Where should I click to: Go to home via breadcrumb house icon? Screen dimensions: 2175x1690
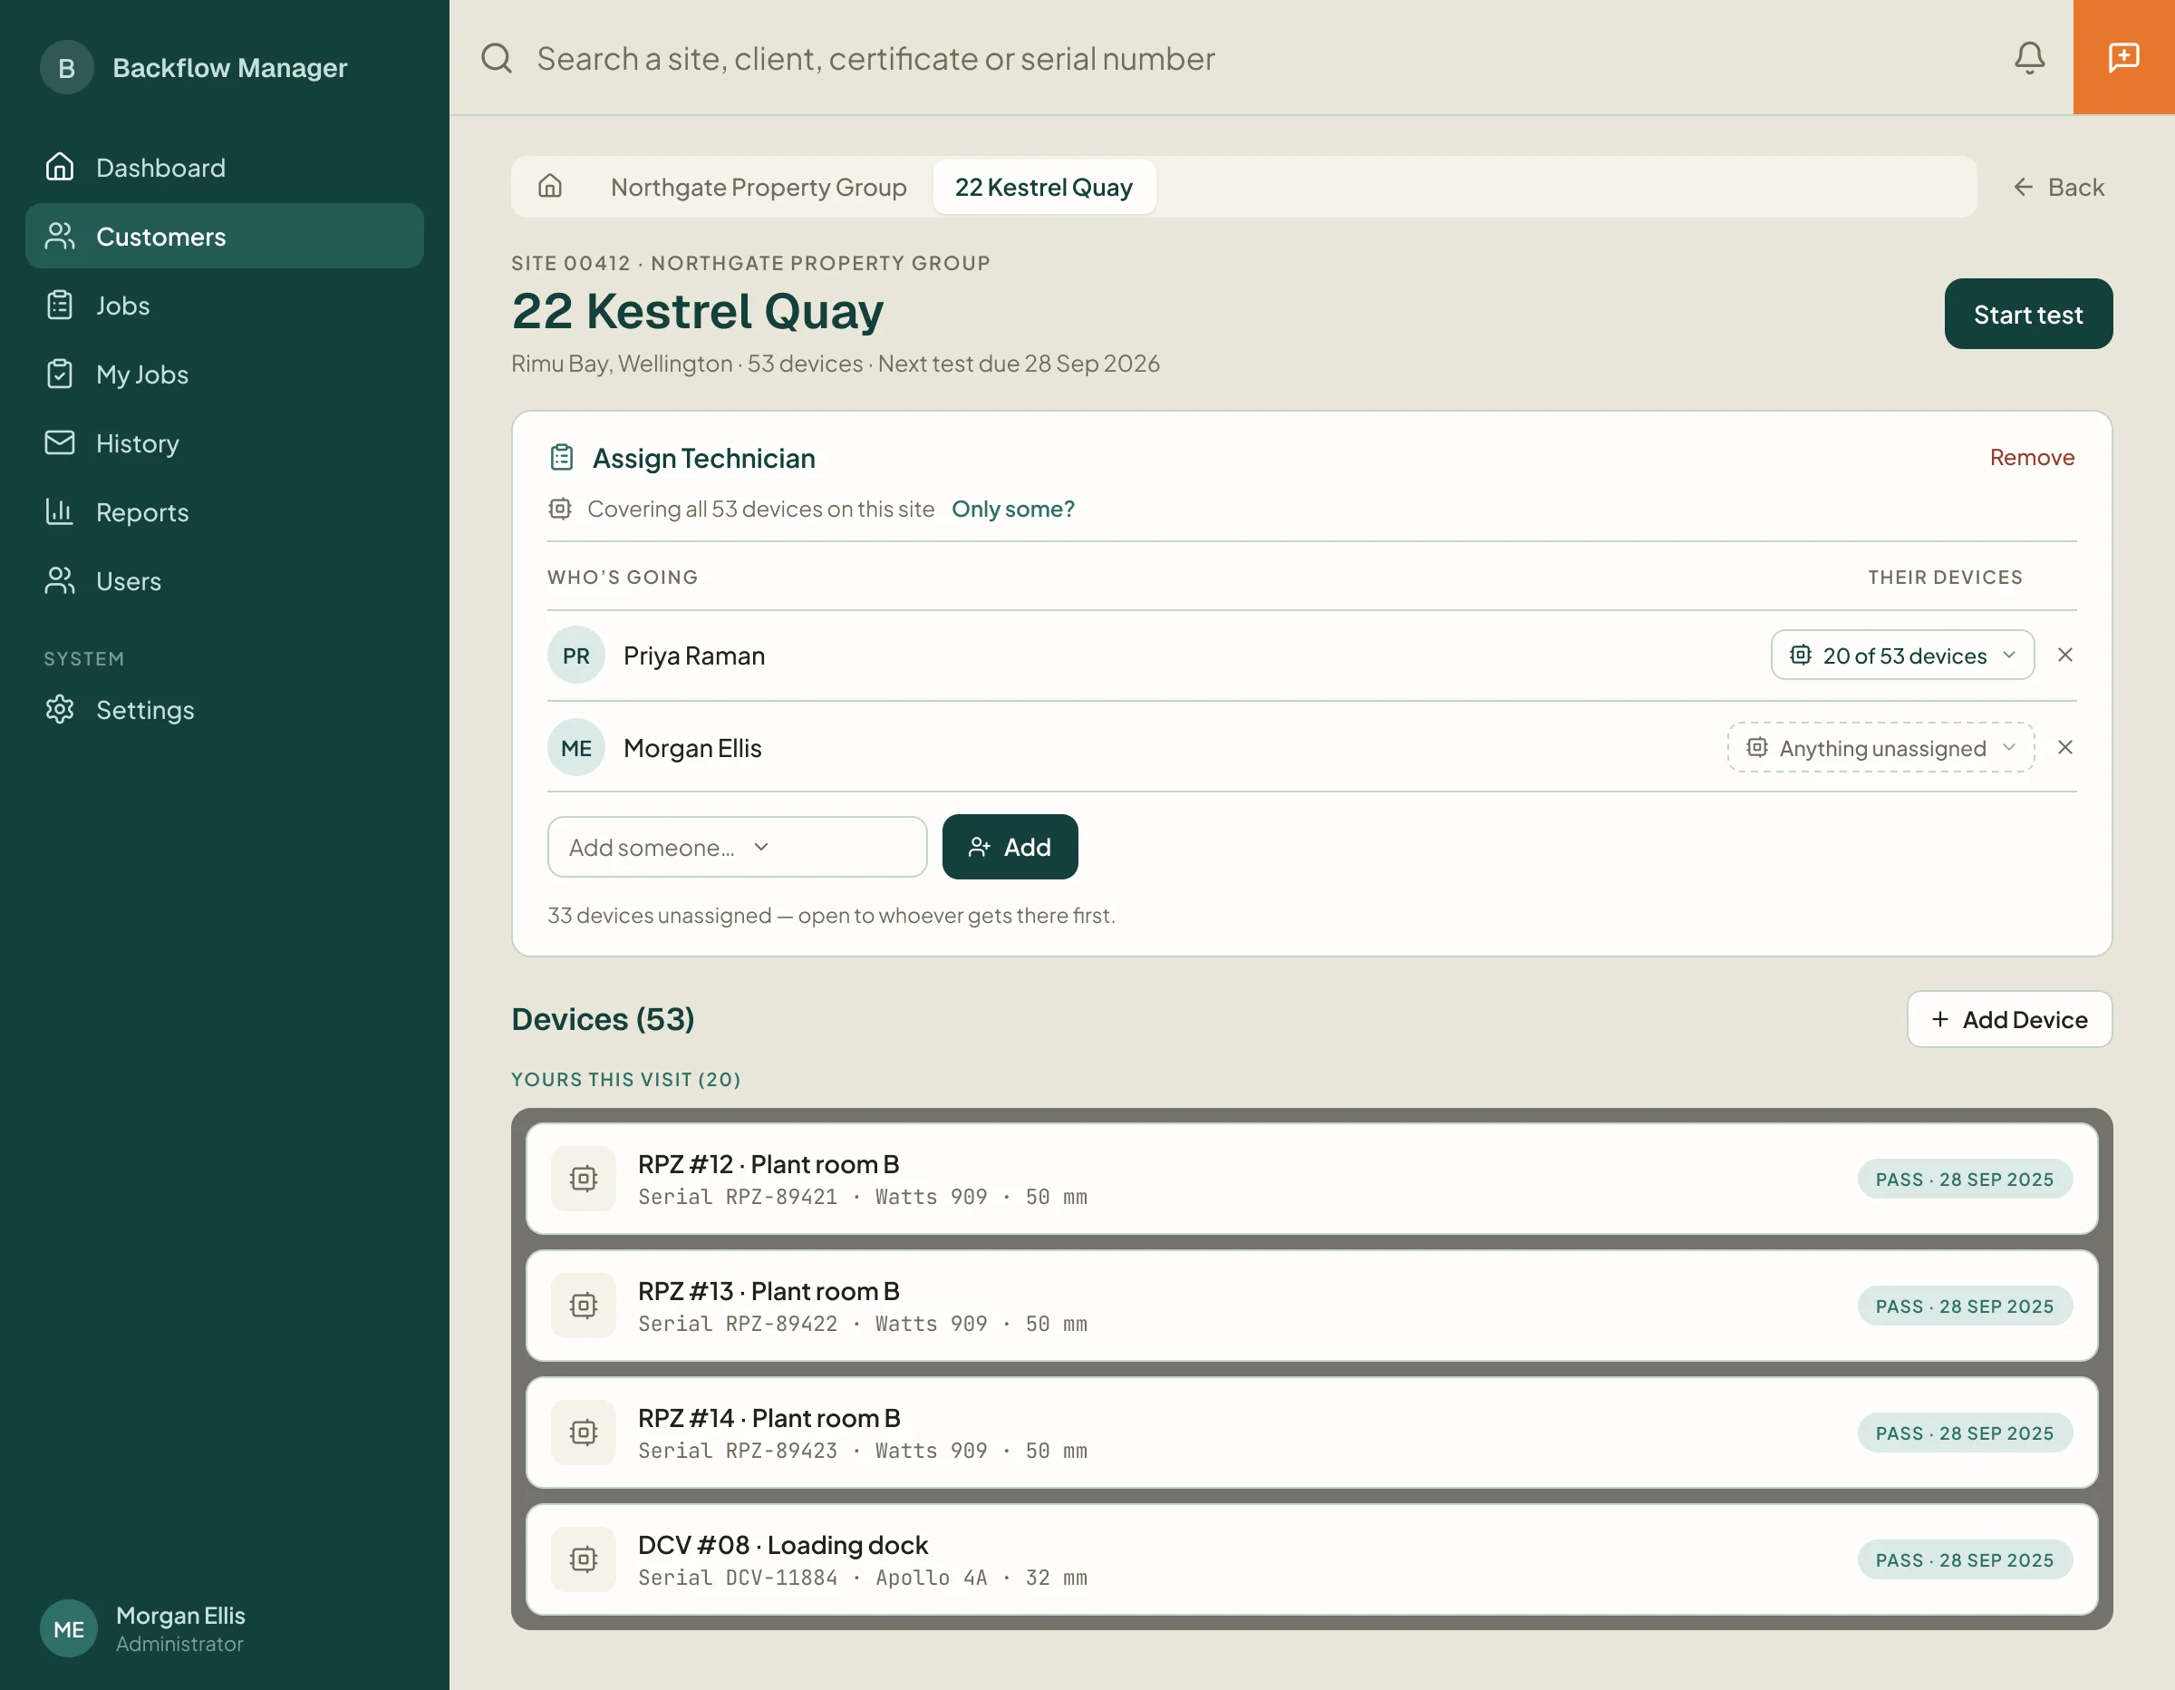pyautogui.click(x=550, y=187)
